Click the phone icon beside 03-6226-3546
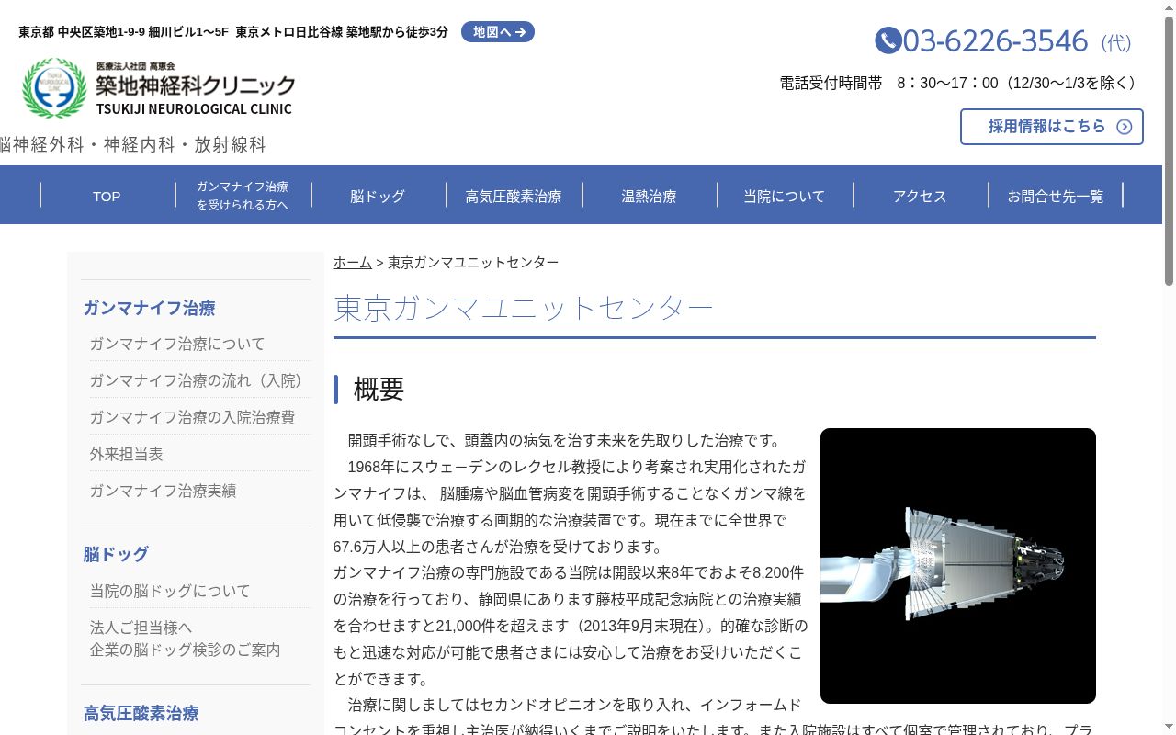This screenshot has width=1176, height=735. coord(888,40)
